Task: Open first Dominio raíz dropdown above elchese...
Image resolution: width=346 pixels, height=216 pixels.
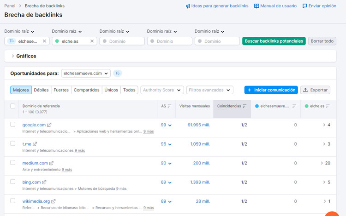Action: click(x=19, y=31)
